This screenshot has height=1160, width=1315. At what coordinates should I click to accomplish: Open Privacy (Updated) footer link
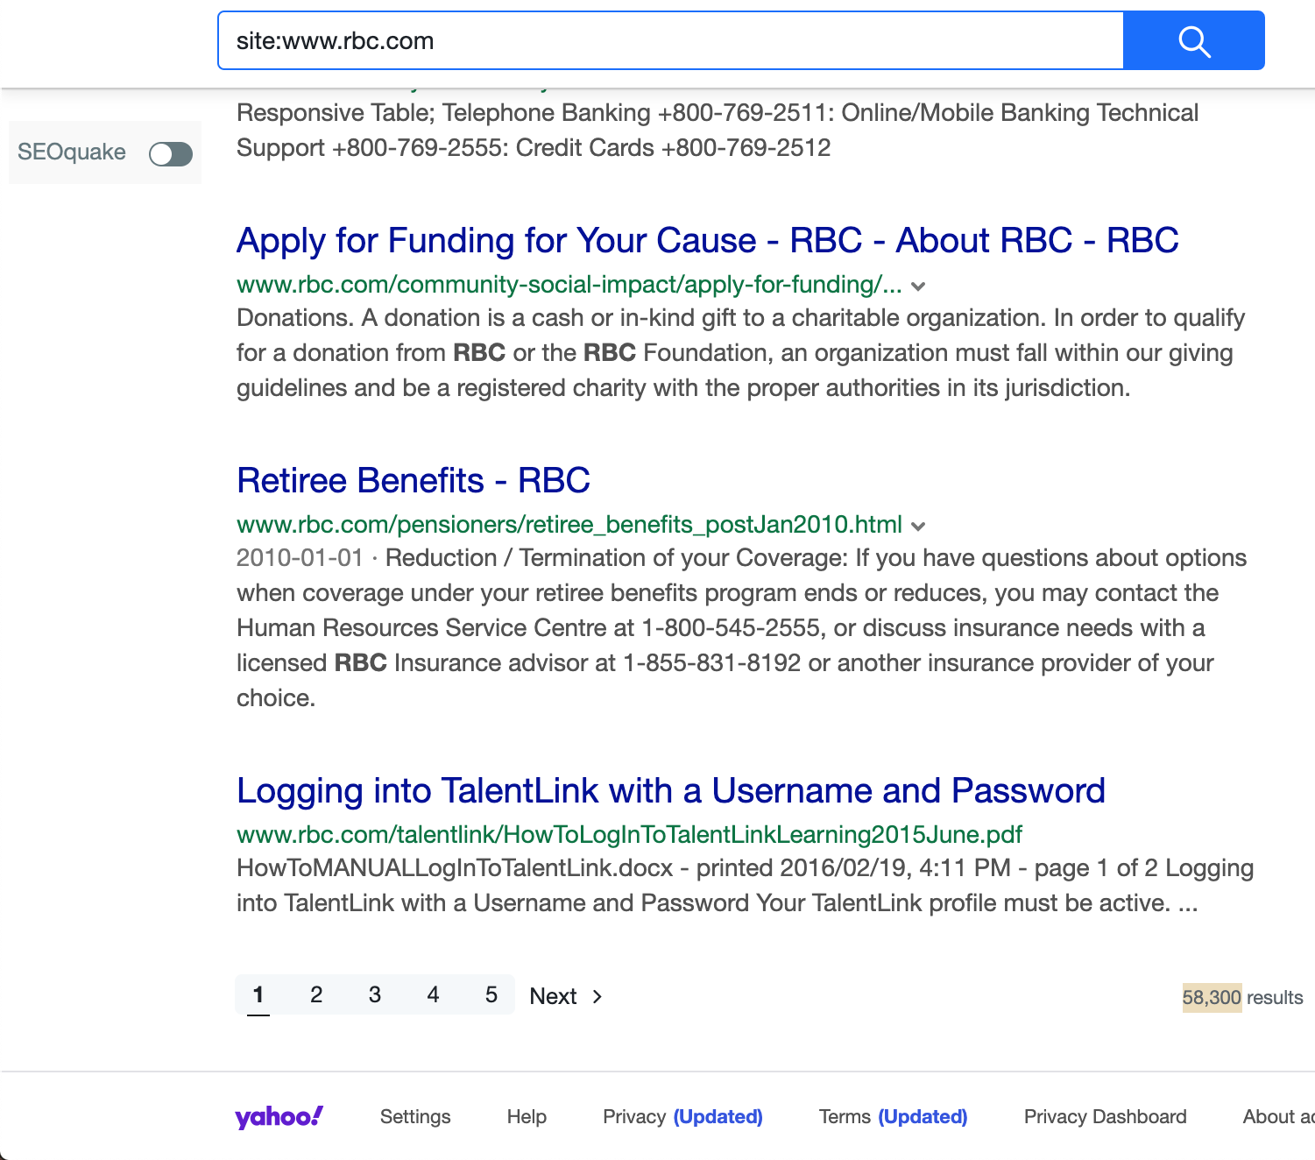tap(682, 1116)
